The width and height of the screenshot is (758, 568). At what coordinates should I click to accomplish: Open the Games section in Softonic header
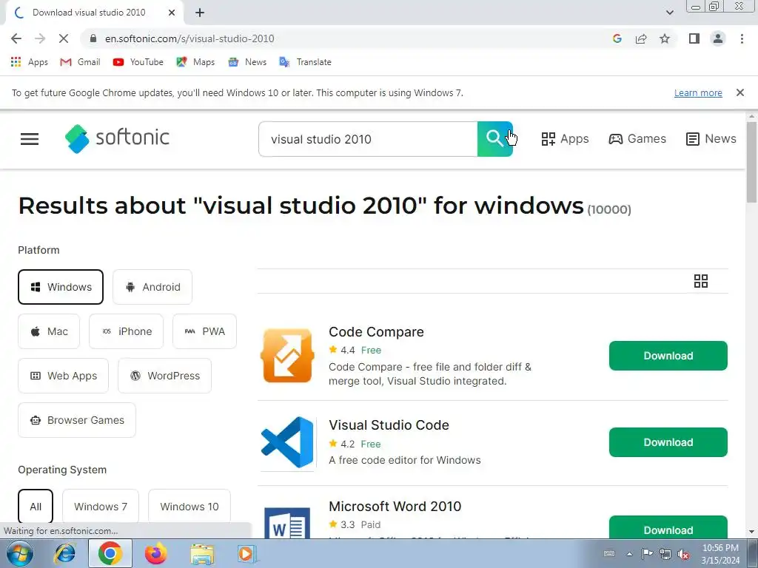point(637,139)
